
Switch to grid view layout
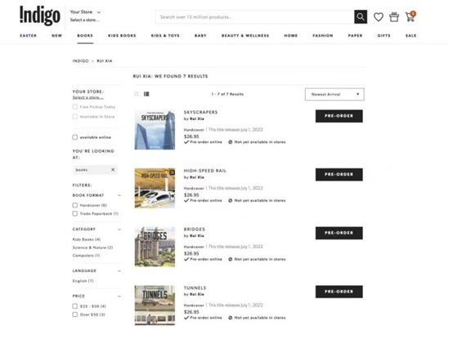pyautogui.click(x=137, y=94)
